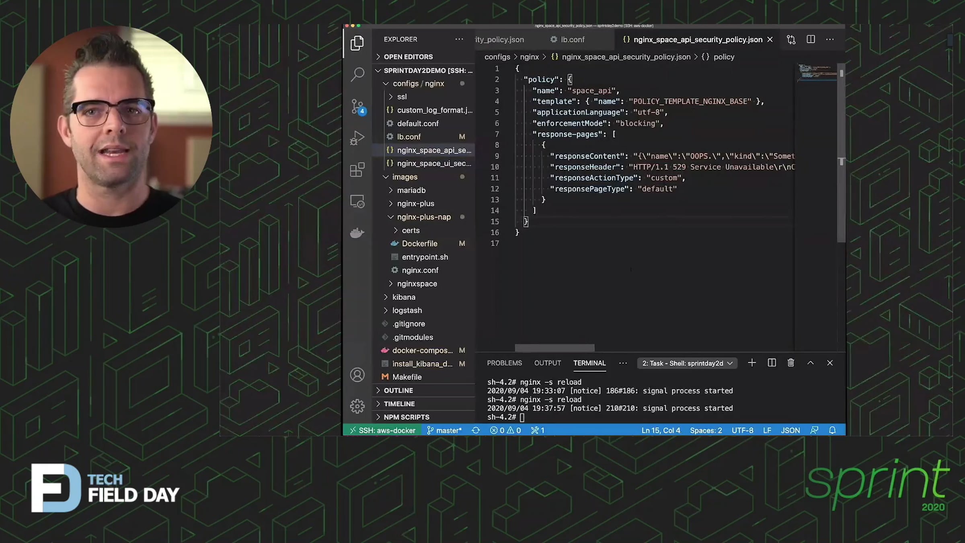Open the Explorer view in activity bar
The image size is (965, 543).
[357, 43]
